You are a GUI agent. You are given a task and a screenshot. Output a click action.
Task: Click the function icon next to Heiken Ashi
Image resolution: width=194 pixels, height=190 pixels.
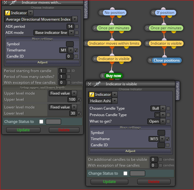(x=91, y=95)
